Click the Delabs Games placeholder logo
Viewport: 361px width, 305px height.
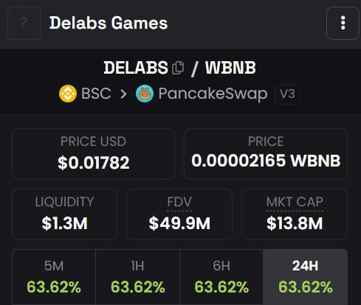[x=24, y=23]
